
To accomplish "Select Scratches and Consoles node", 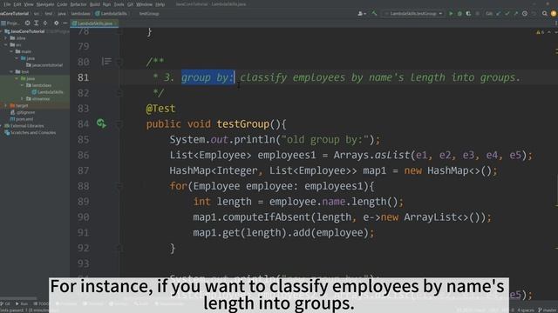I will point(30,132).
